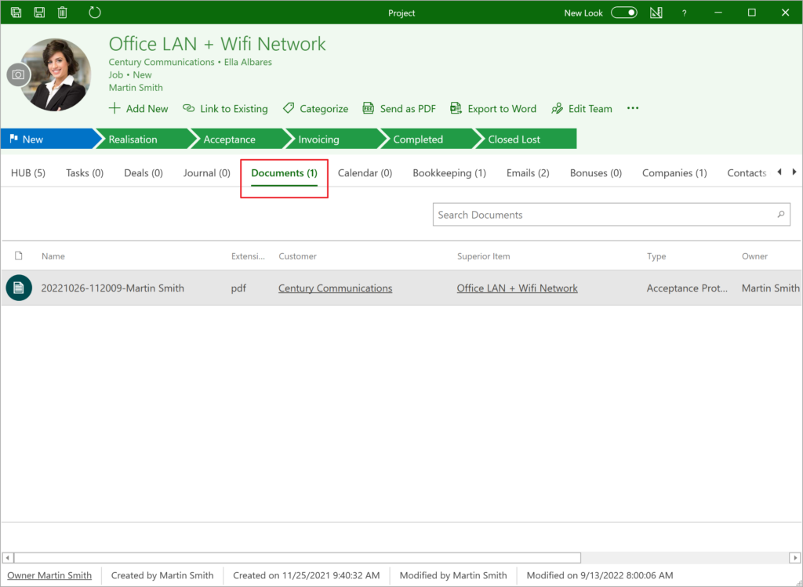Switch to the Bonuses (0) tab
This screenshot has width=803, height=587.
tap(596, 173)
